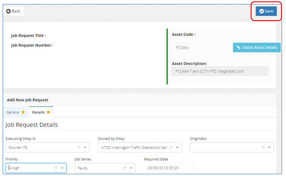Clear the Owned by Shop selection
This screenshot has height=176, width=286.
click(x=171, y=147)
